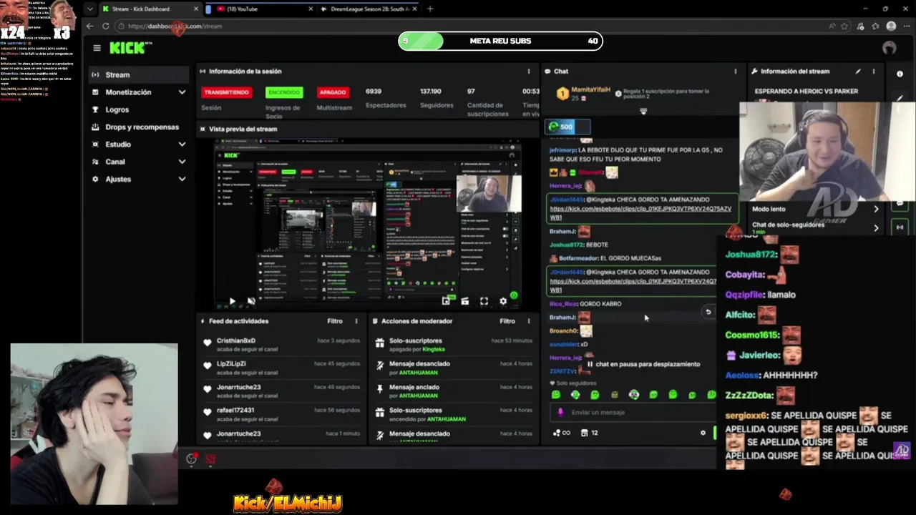Open options menu of Información de la sesión
This screenshot has width=916, height=515.
(x=529, y=72)
